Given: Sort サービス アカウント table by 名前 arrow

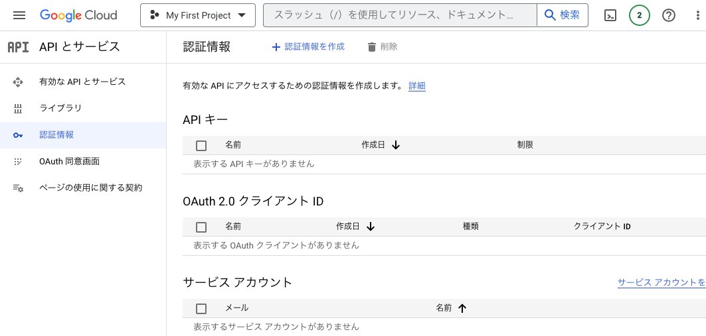Looking at the screenshot, I should click(462, 308).
